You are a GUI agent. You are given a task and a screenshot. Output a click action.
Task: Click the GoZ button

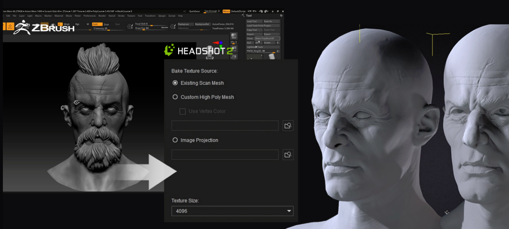(250, 43)
